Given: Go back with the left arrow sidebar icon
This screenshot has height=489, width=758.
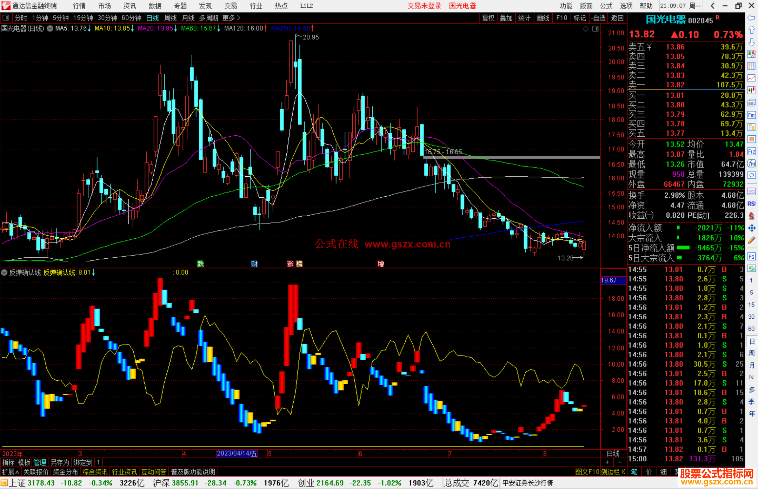Looking at the screenshot, I should 751,18.
